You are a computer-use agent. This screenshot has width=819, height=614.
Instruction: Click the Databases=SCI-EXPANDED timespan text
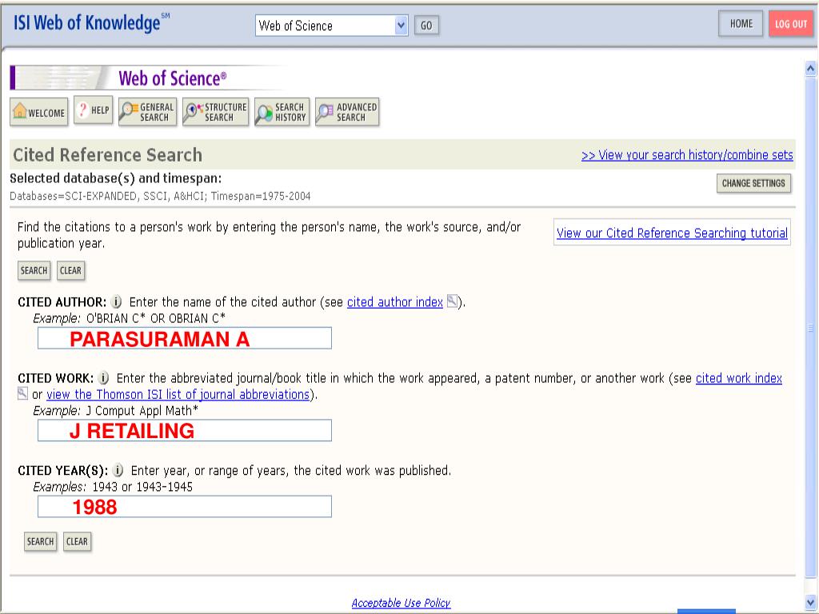(160, 197)
